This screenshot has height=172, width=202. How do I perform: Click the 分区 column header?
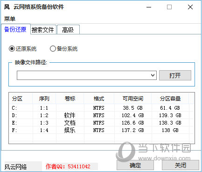[x=21, y=99]
